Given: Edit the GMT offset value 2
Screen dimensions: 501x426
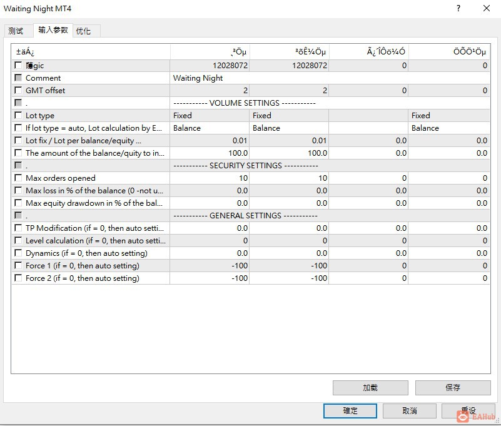Looking at the screenshot, I should coord(210,91).
